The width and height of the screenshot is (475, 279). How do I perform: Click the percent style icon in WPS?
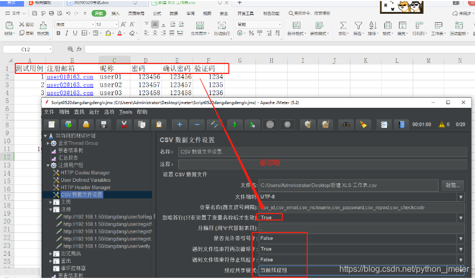point(251,33)
